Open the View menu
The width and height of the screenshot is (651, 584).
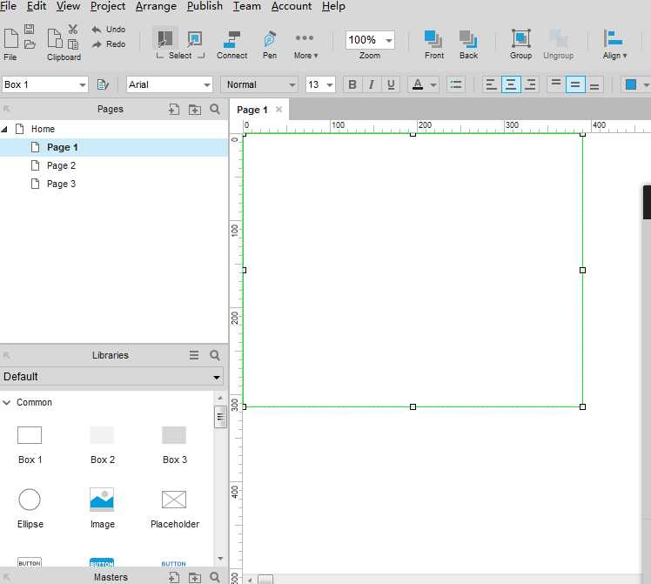(x=68, y=6)
